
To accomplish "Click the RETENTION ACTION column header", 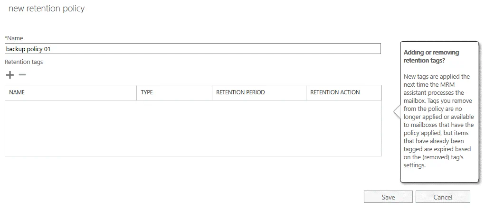I will tap(335, 92).
